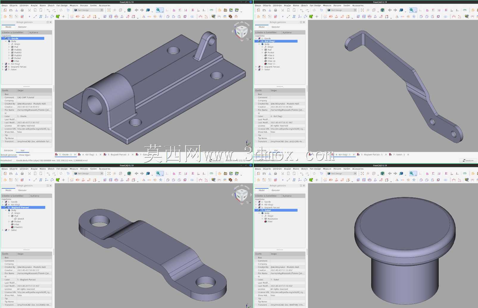This screenshot has height=308, width=478.
Task: Click the Clone icon in the Soket window toolbar
Action: tap(317, 180)
